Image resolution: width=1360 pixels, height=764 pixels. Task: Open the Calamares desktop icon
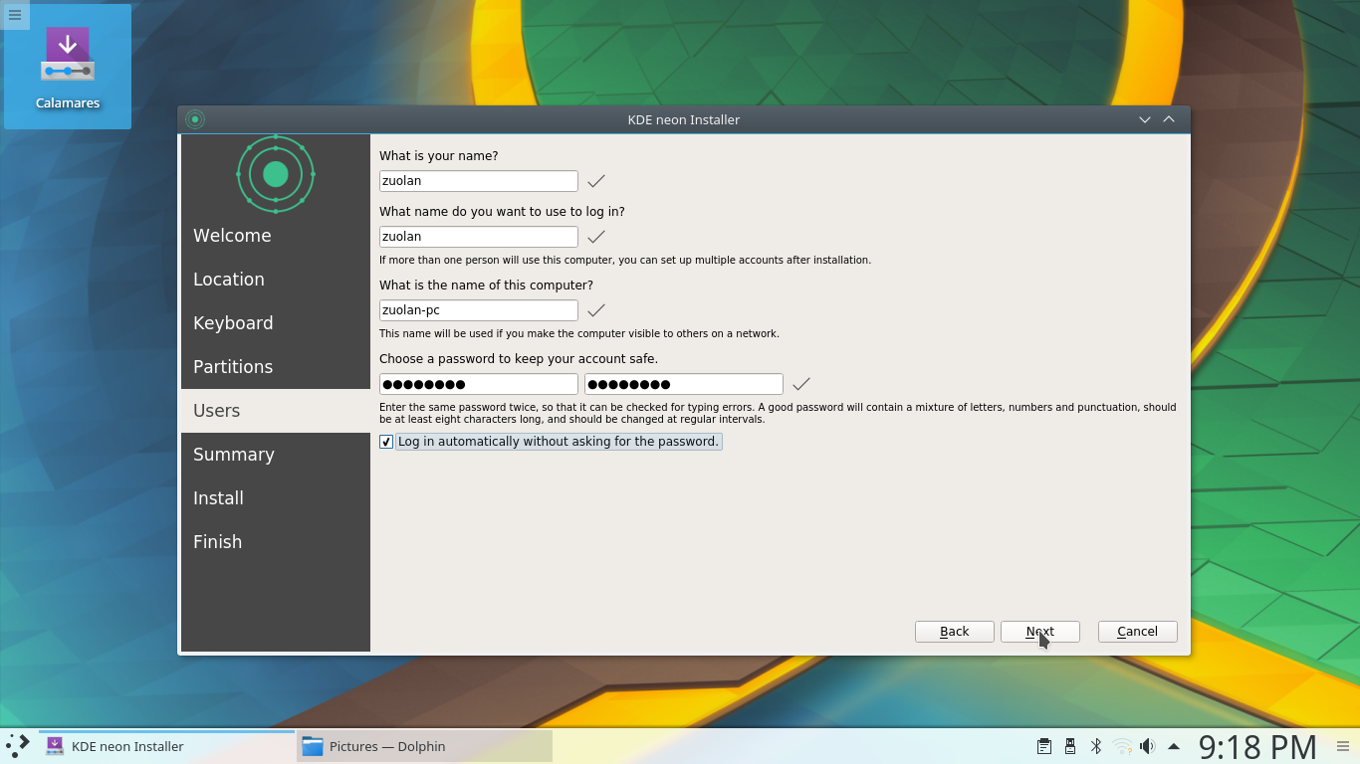tap(68, 67)
